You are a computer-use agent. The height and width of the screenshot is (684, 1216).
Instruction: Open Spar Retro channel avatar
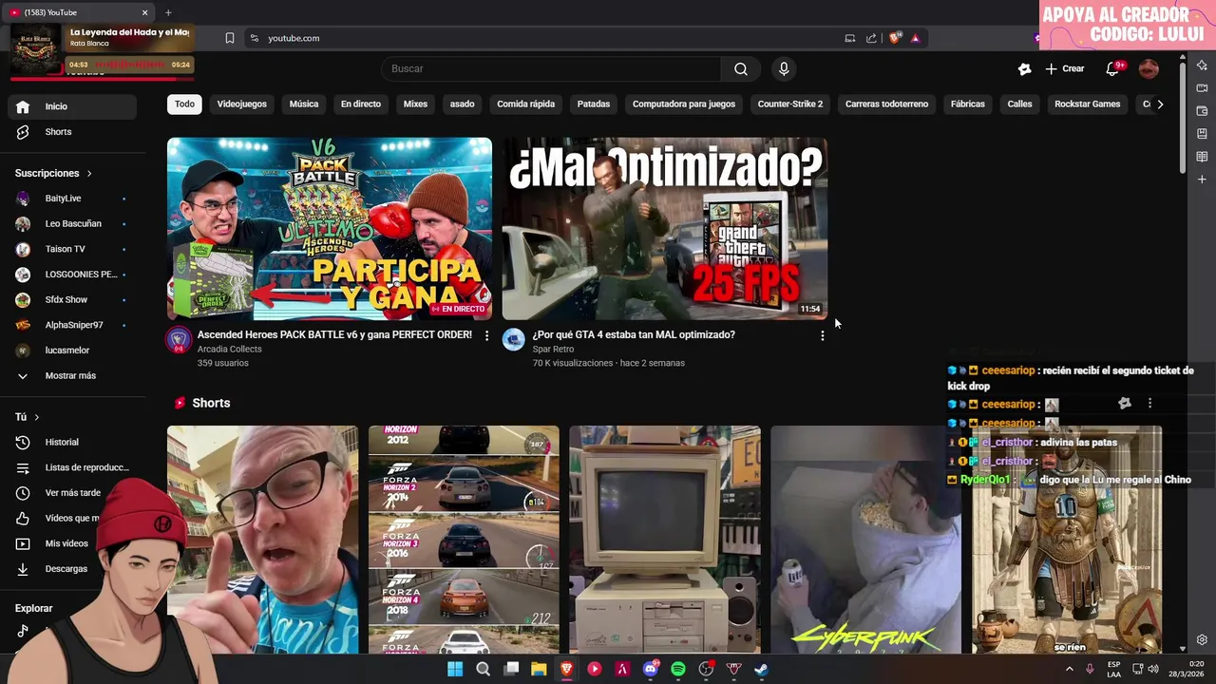pyautogui.click(x=514, y=340)
